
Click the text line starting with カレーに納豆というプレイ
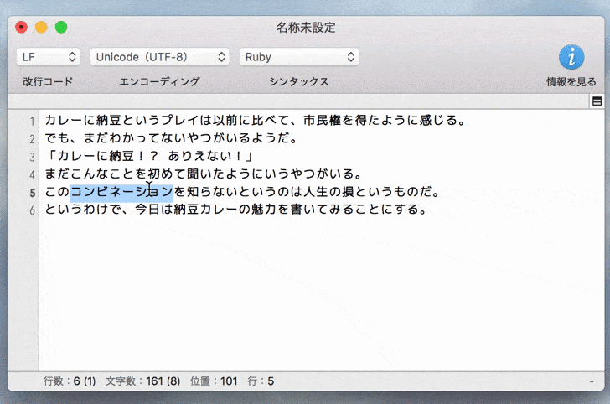coord(256,120)
